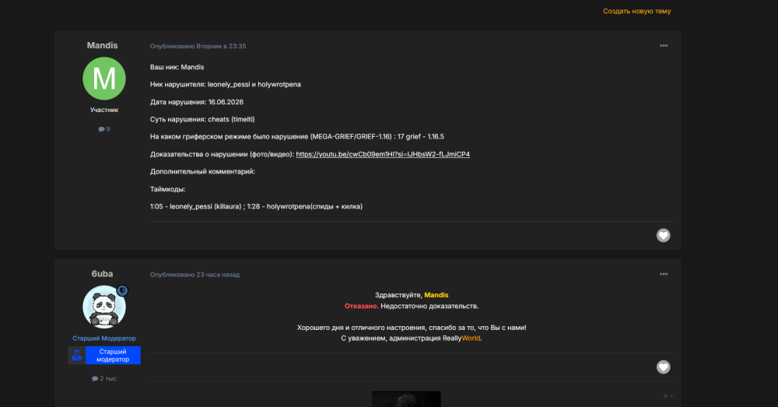
Task: Click the heart reaction on Mandis's post
Action: 663,235
